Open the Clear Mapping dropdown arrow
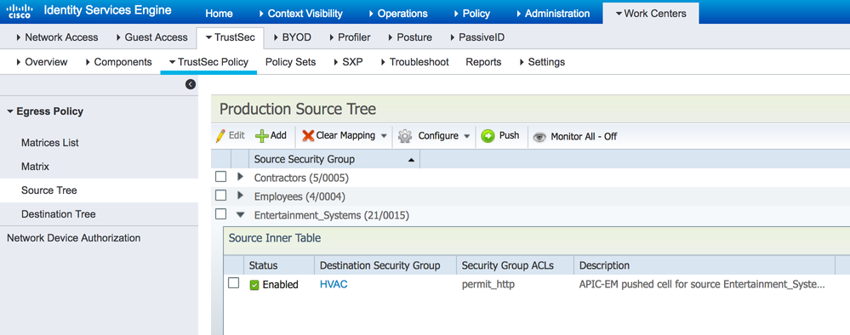The image size is (850, 335). click(384, 136)
